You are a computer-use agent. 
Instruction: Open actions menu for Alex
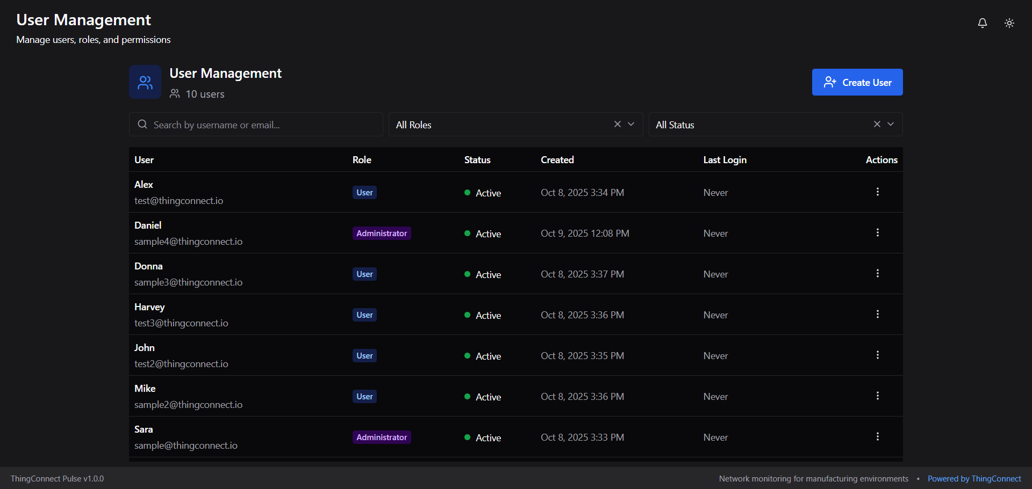pyautogui.click(x=877, y=192)
